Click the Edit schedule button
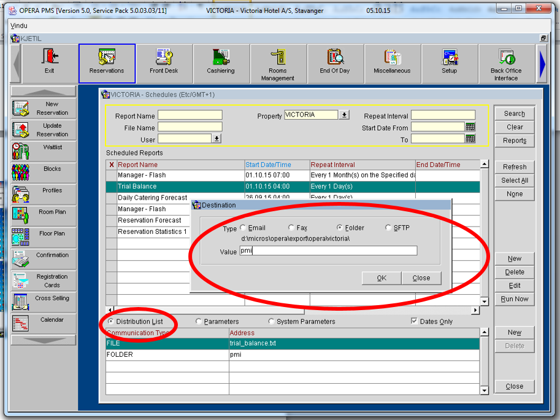Screen dimensions: 560x420 [514, 286]
